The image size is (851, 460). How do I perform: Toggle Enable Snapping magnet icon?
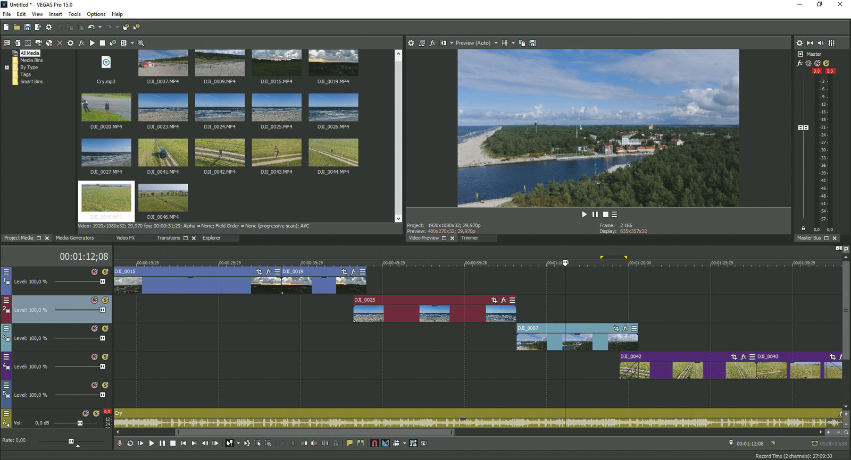point(374,443)
